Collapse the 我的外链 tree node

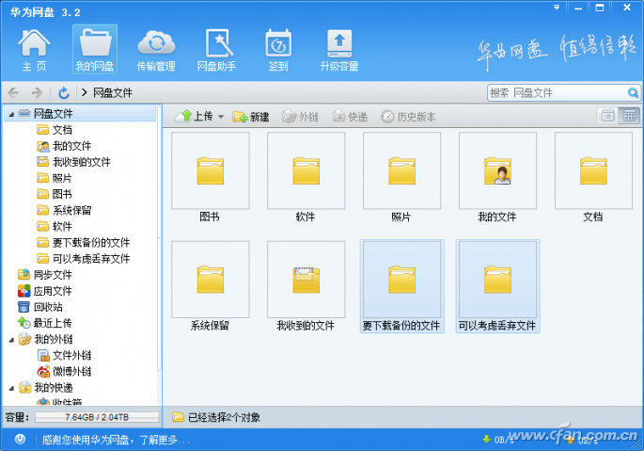[11, 340]
